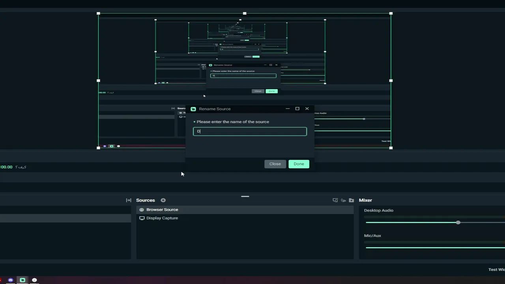Click the Desktop Audio label
Screen dimensions: 505x284
click(379, 210)
